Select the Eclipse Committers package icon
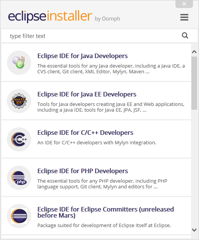This screenshot has height=240, width=199. click(19, 216)
